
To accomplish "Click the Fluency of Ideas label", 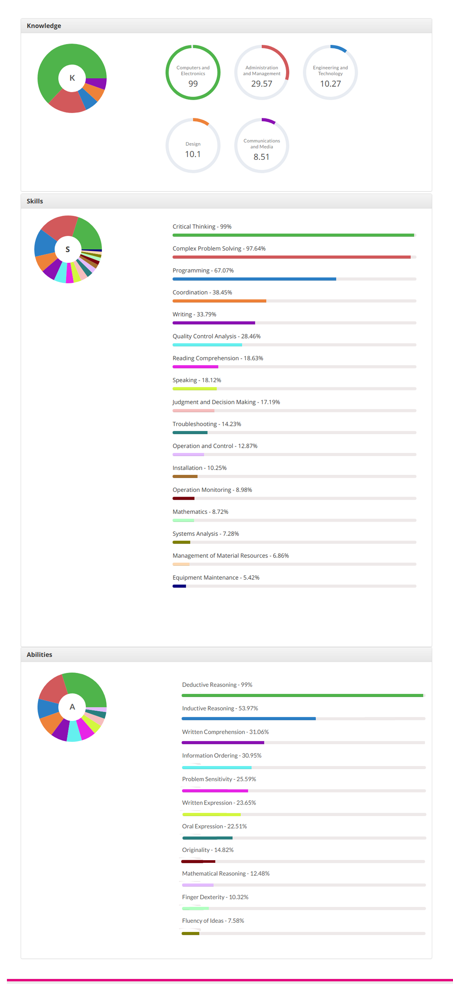I will point(213,921).
